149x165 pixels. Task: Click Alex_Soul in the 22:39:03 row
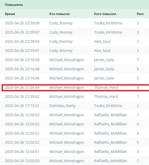(102, 41)
